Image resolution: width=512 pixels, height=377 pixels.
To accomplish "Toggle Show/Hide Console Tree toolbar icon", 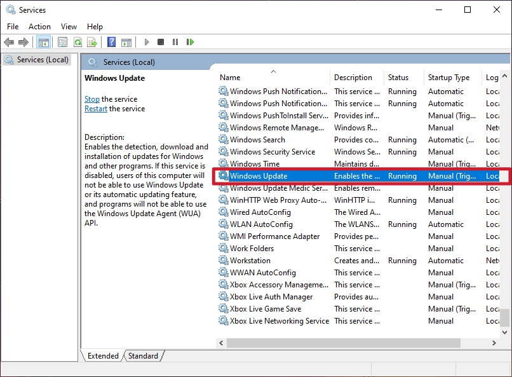I will (43, 42).
